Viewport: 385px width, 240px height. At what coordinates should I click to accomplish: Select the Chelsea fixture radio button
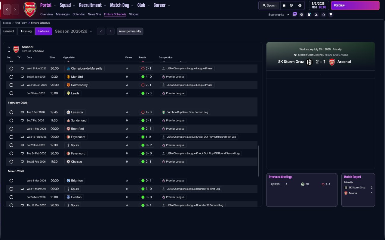pyautogui.click(x=11, y=162)
